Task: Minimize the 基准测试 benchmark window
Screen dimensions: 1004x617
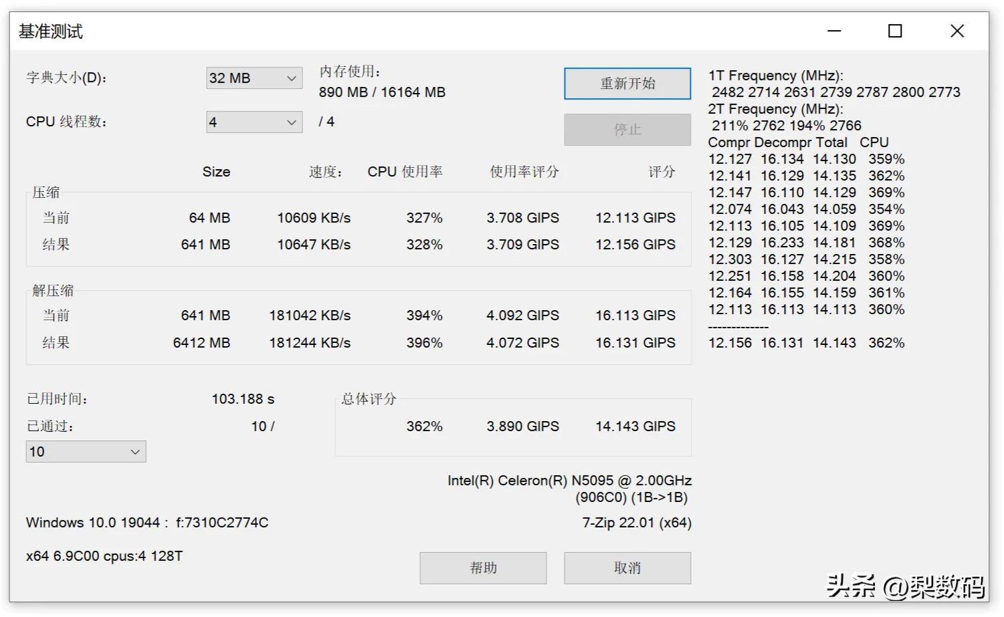Action: click(833, 31)
